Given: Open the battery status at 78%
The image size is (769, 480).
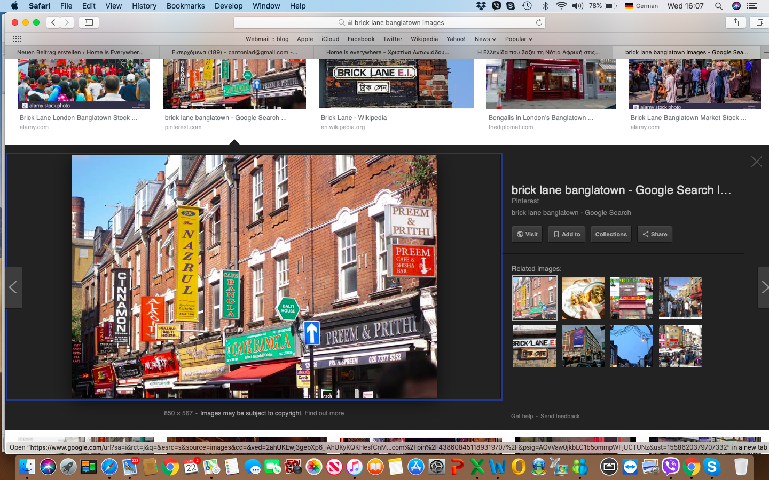Looking at the screenshot, I should coord(603,6).
